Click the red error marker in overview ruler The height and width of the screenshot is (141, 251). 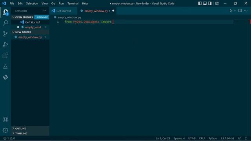250,22
